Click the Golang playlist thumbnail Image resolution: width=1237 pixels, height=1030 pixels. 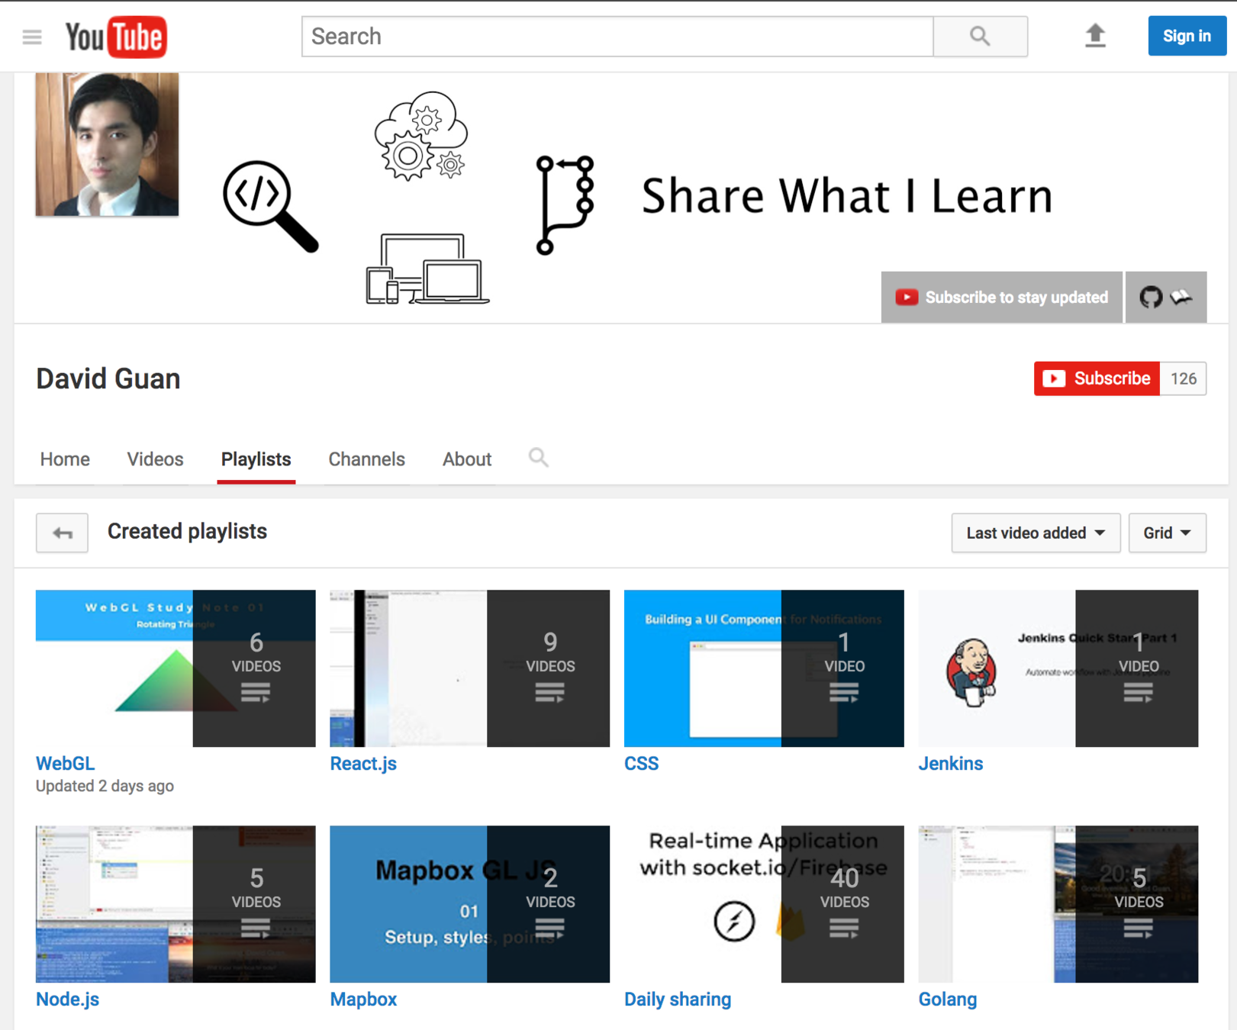click(x=1058, y=904)
